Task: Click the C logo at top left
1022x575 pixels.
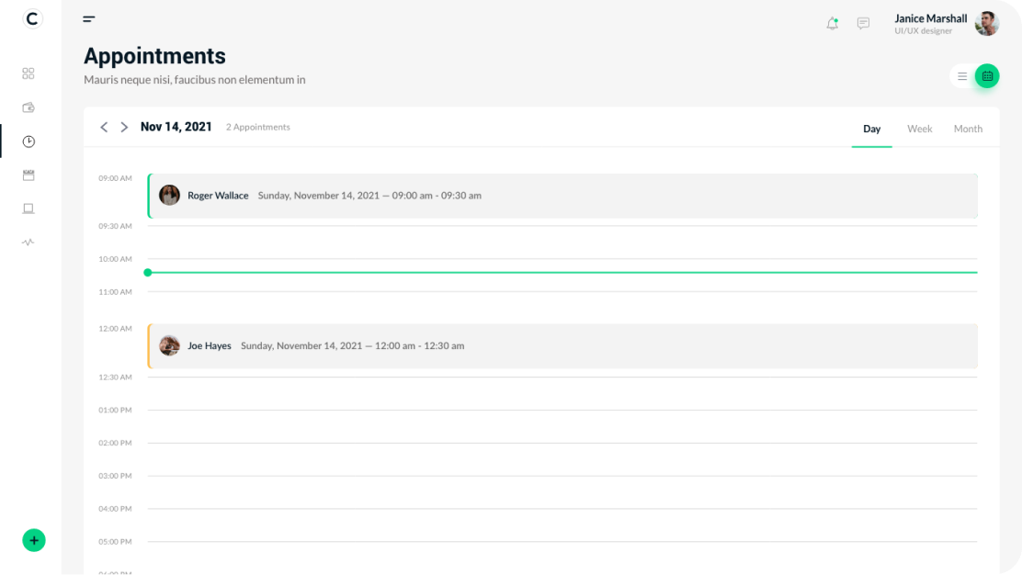Action: pos(32,18)
